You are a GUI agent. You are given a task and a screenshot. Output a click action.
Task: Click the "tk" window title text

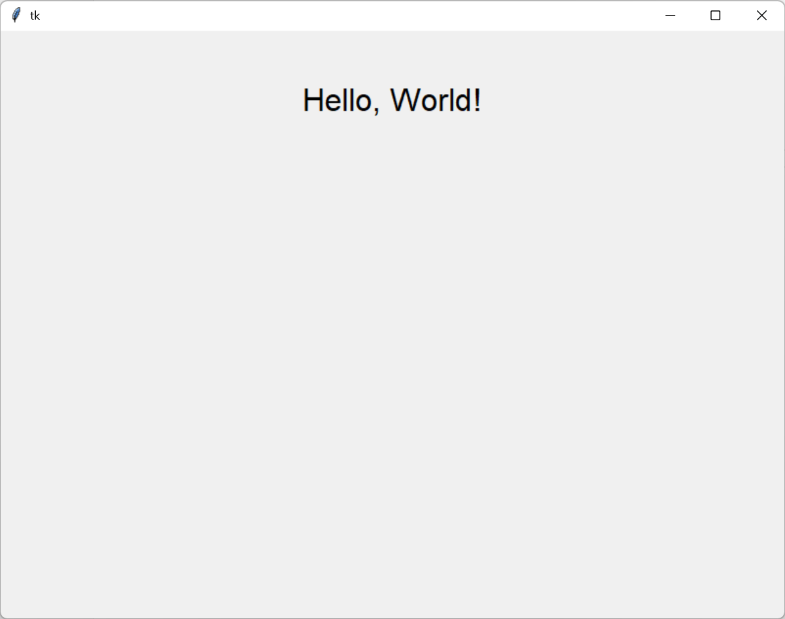pos(35,16)
